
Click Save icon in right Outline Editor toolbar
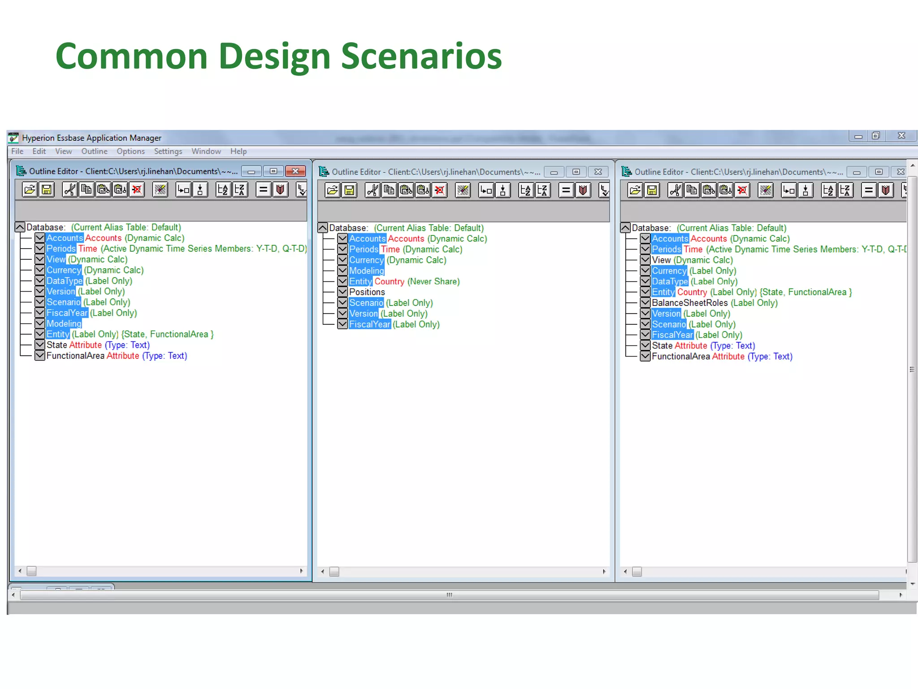(x=652, y=191)
